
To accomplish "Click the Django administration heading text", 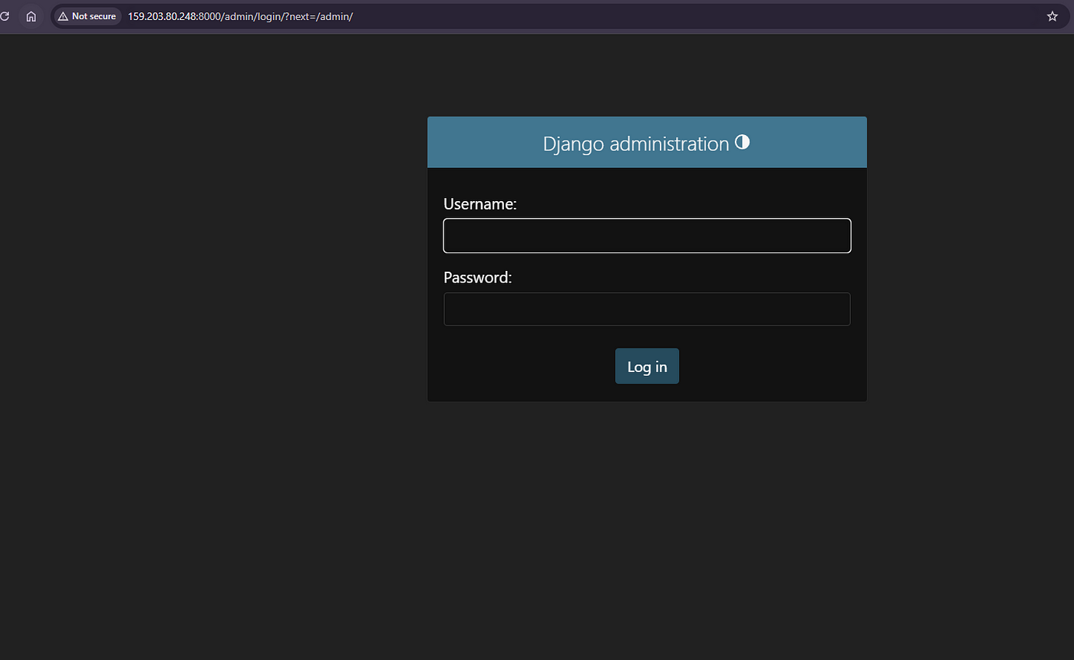I will (x=636, y=144).
